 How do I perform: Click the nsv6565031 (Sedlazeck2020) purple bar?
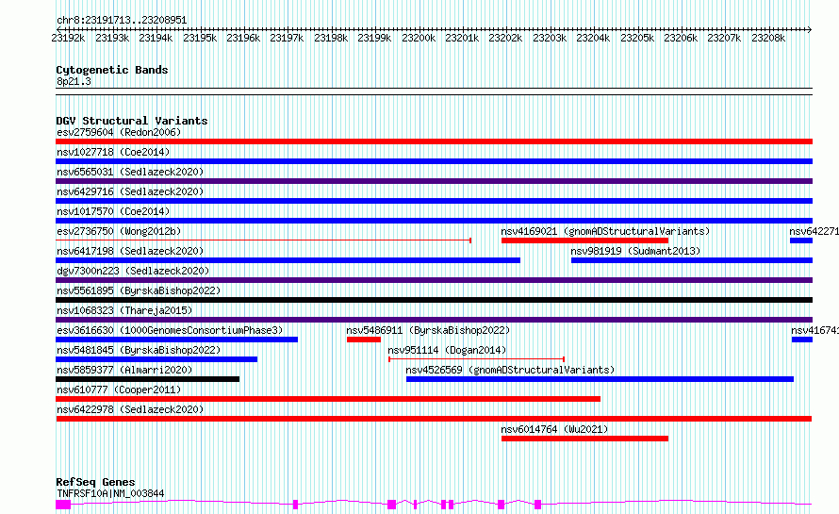(434, 181)
